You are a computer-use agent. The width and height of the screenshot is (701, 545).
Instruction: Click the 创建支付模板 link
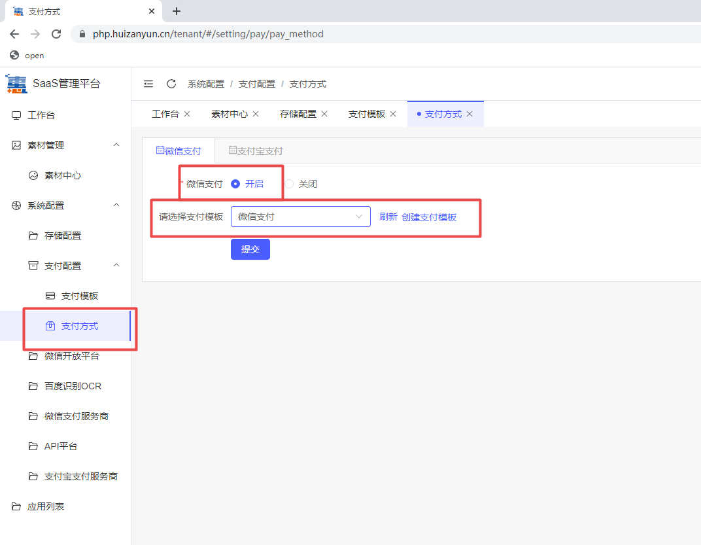point(429,217)
